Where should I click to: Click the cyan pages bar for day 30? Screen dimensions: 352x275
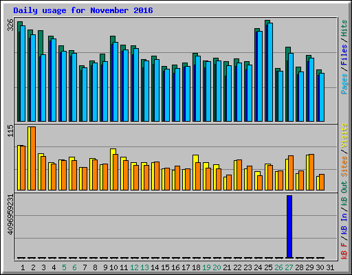(322, 98)
